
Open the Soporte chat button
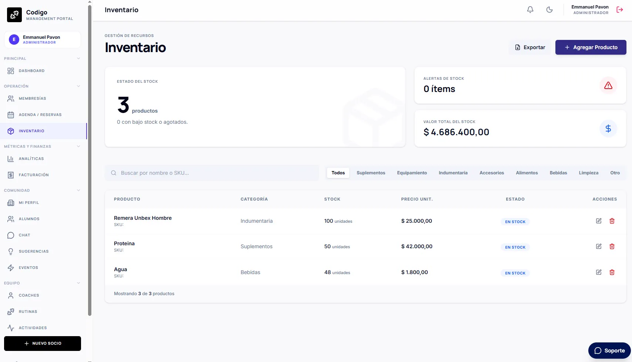(609, 351)
